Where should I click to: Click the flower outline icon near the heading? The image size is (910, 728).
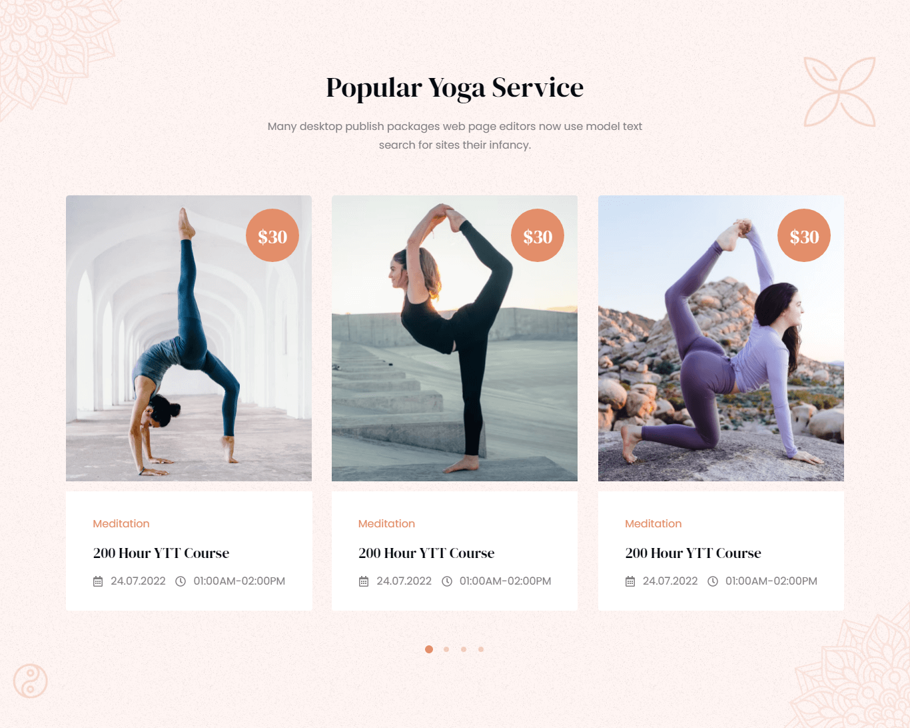[839, 92]
